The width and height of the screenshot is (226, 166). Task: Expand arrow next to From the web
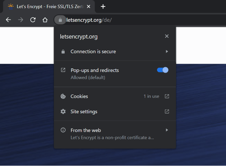click(x=167, y=130)
